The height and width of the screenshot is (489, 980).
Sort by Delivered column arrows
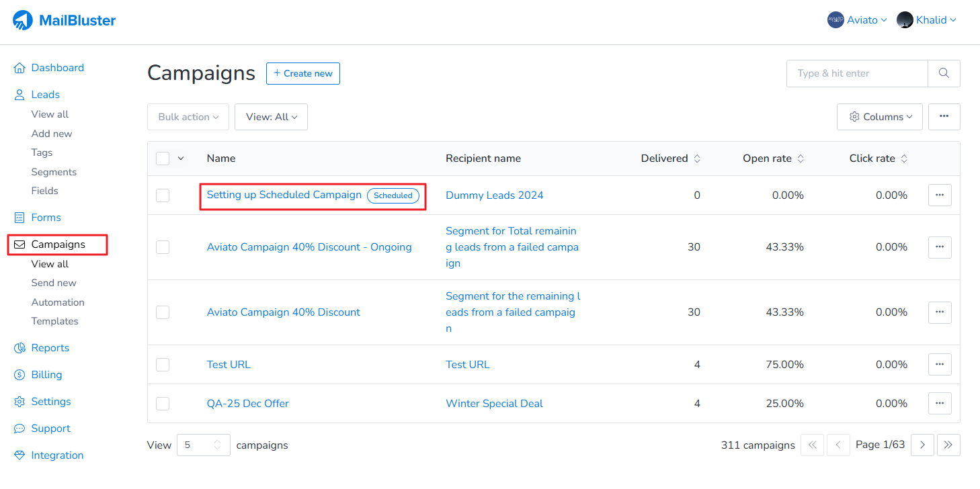(697, 159)
